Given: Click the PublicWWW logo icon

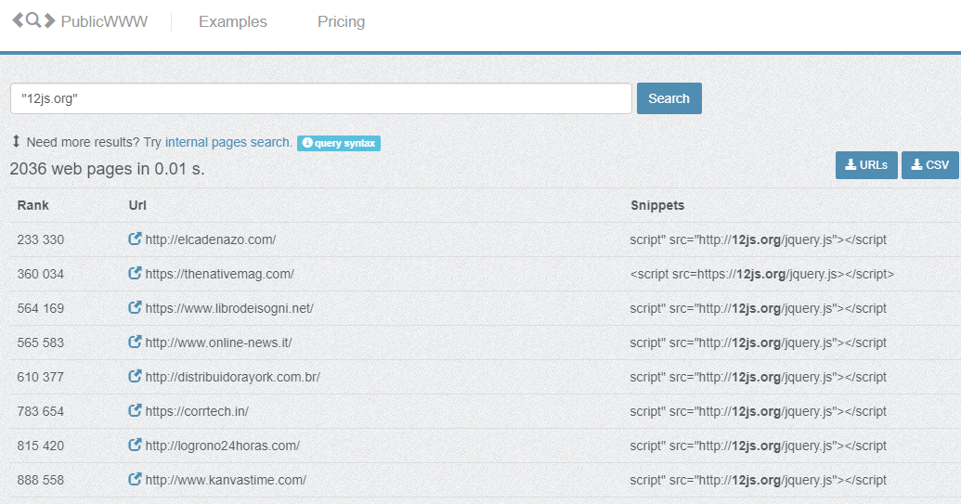Looking at the screenshot, I should [x=33, y=20].
